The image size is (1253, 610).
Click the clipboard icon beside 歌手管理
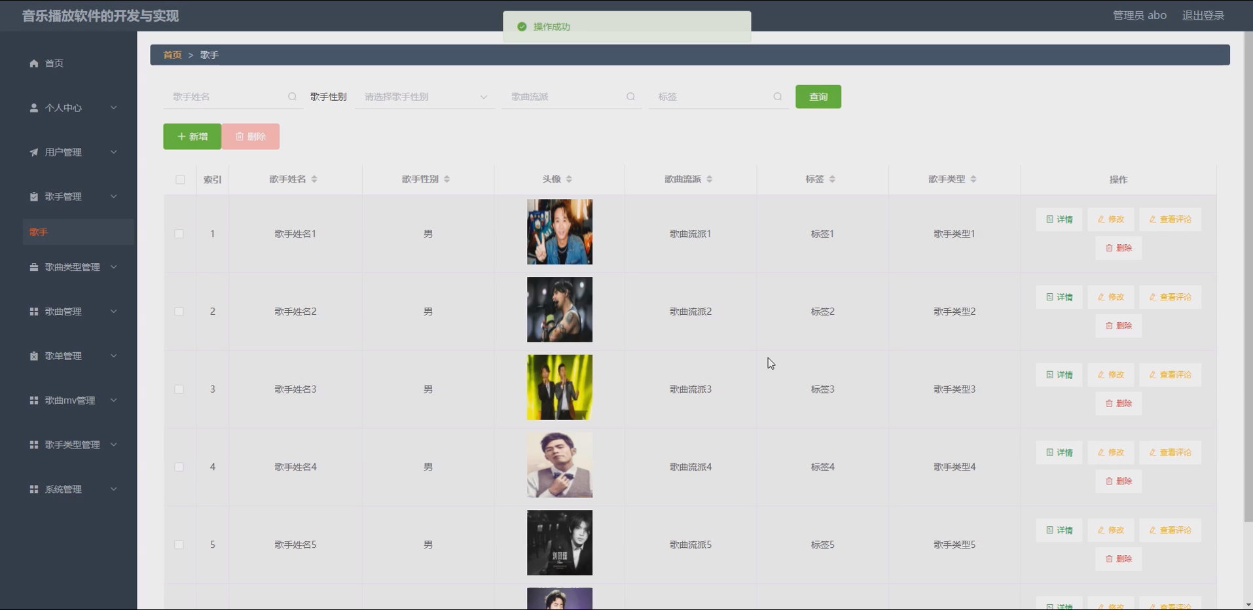34,197
